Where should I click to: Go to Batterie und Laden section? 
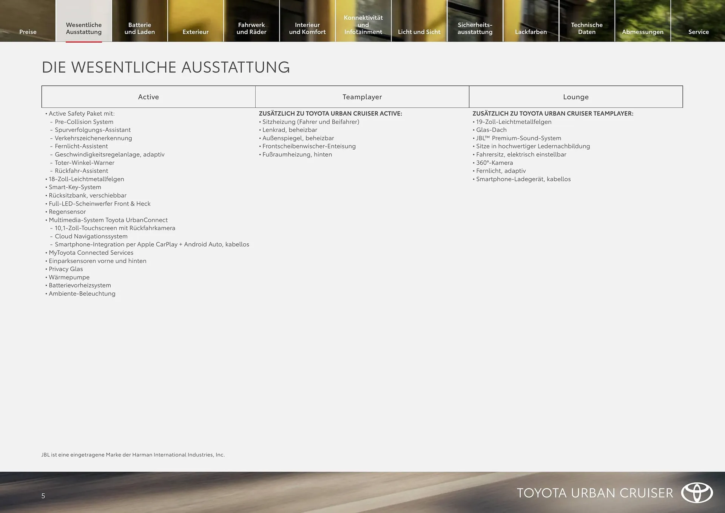(140, 28)
